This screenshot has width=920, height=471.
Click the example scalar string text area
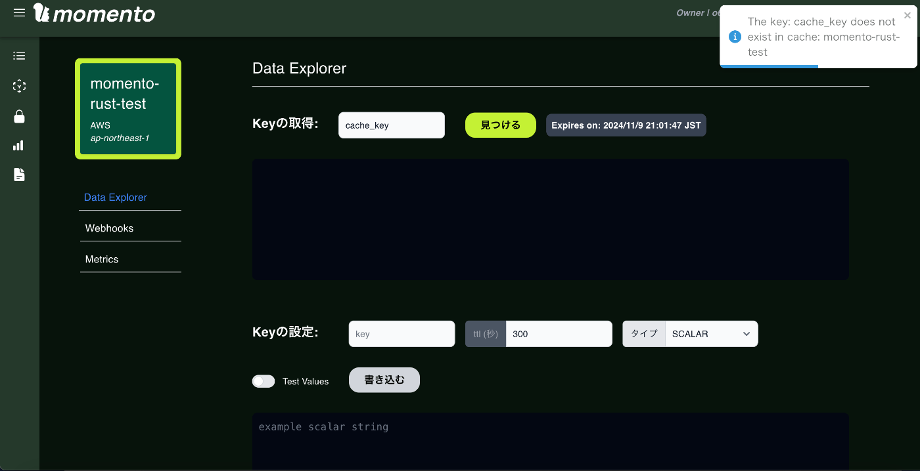[x=551, y=441]
